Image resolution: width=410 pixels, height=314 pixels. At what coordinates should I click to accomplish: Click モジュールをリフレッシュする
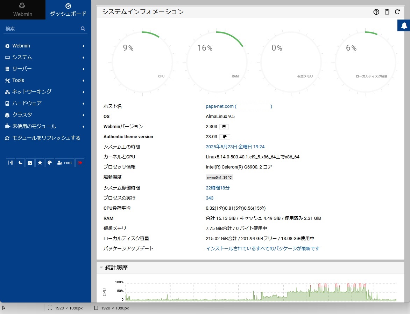(45, 138)
